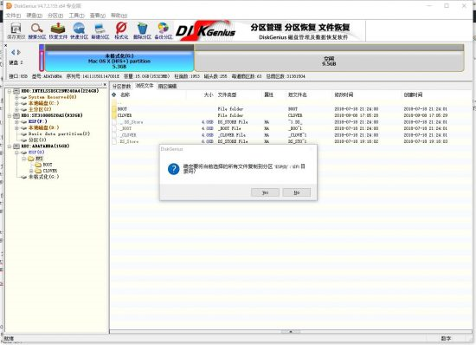Click the HD1 ST31000528AS drive icon
Screen dimensions: 476x345
(x=16, y=115)
